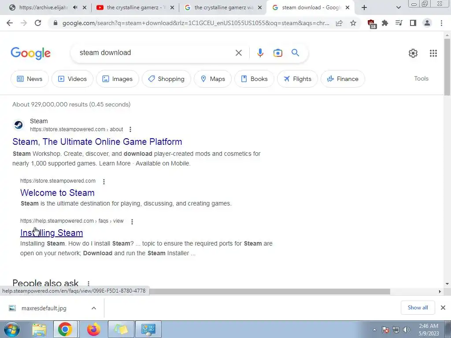This screenshot has height=338, width=451.
Task: Open Chrome three-dot menu
Action: tap(441, 23)
